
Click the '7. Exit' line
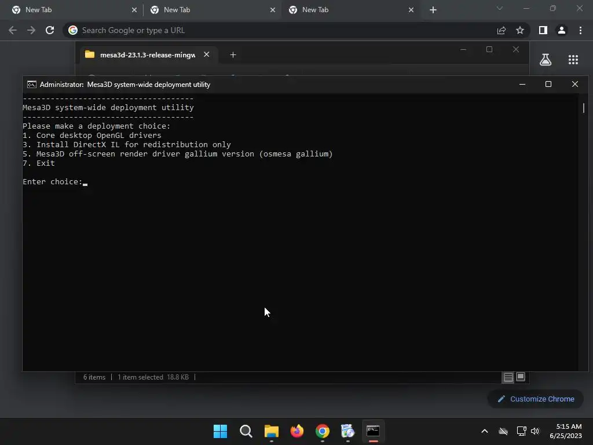[39, 163]
